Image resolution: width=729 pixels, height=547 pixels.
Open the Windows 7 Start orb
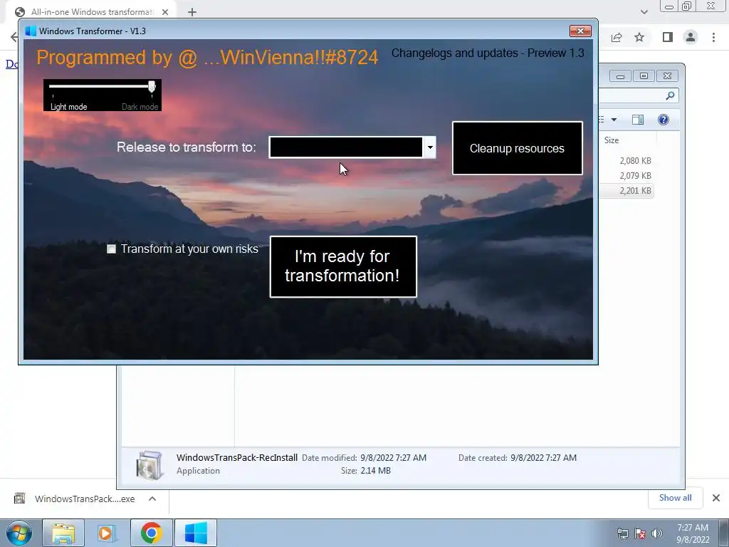click(19, 533)
